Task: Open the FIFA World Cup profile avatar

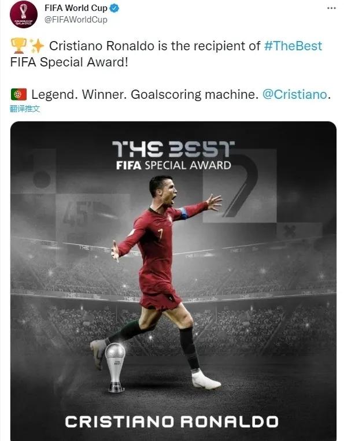Action: pyautogui.click(x=23, y=14)
